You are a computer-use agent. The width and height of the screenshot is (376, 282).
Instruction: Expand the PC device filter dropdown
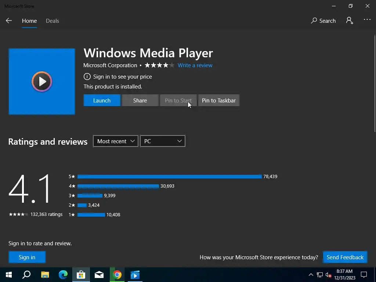pyautogui.click(x=163, y=141)
